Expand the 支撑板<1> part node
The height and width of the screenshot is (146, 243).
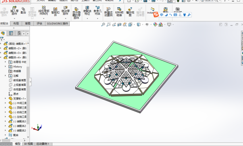5,98
